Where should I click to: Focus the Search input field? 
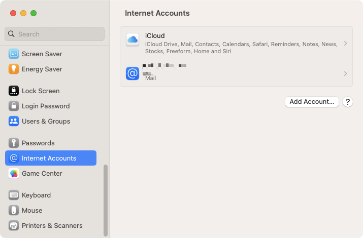[x=54, y=34]
